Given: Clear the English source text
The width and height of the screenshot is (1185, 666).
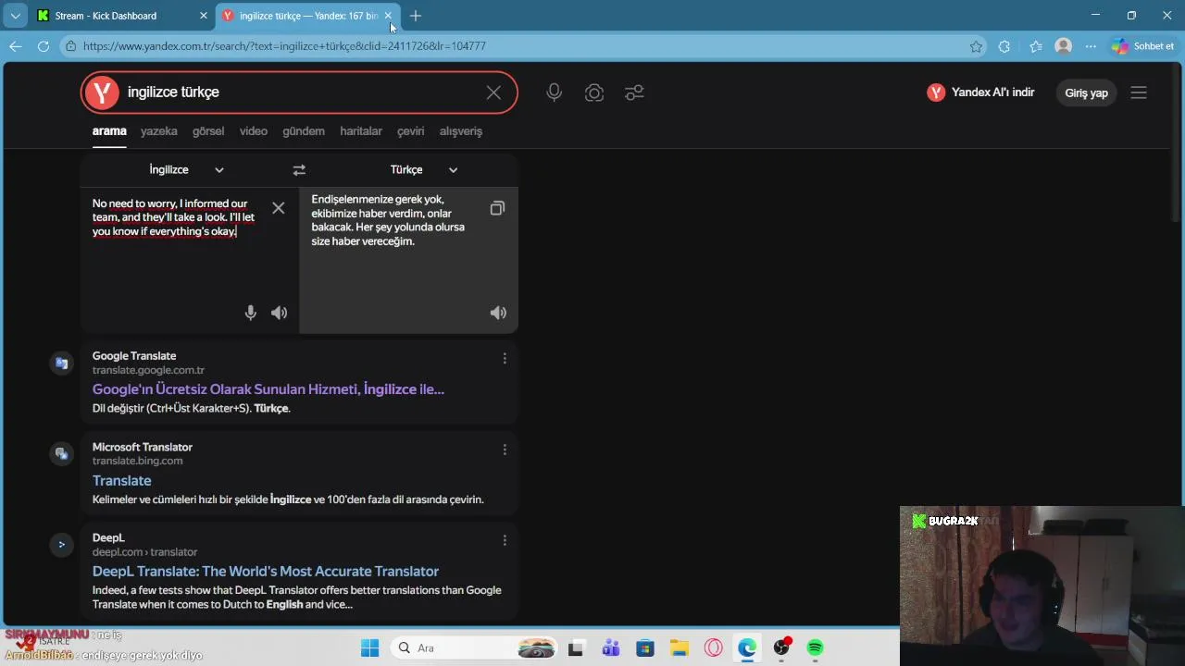Looking at the screenshot, I should 278,208.
